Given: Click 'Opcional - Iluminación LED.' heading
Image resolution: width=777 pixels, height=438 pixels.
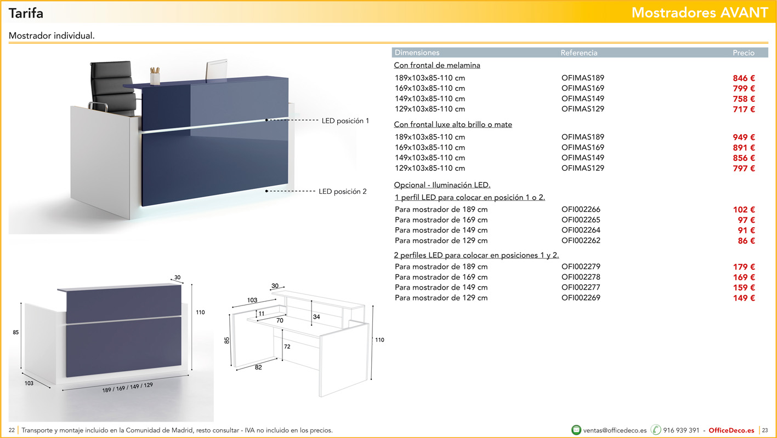Looking at the screenshot, I should (x=442, y=185).
